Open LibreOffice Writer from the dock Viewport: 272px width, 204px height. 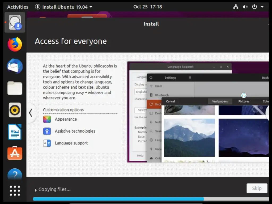[15, 132]
